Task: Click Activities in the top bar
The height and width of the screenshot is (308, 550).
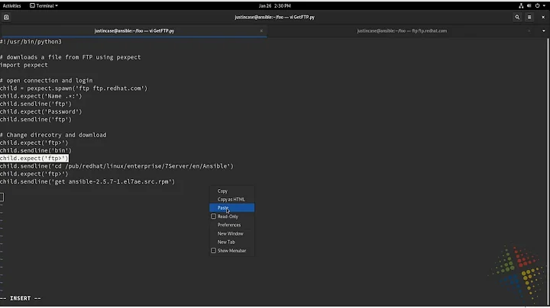Action: [x=11, y=5]
